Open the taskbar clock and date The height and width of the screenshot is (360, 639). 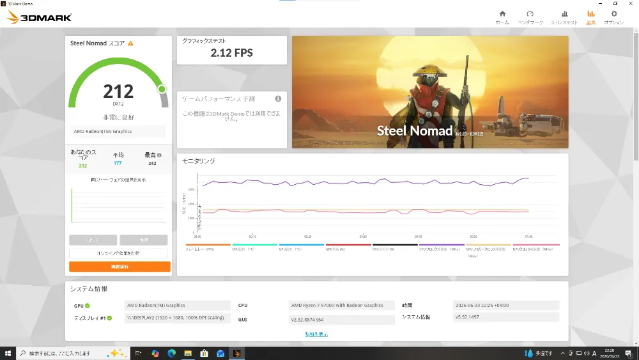(x=610, y=353)
